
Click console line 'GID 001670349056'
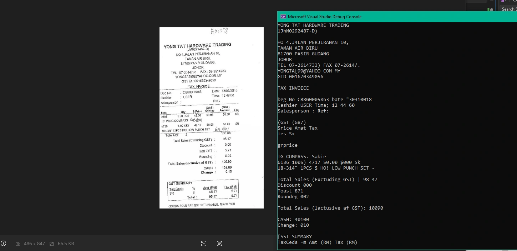300,77
